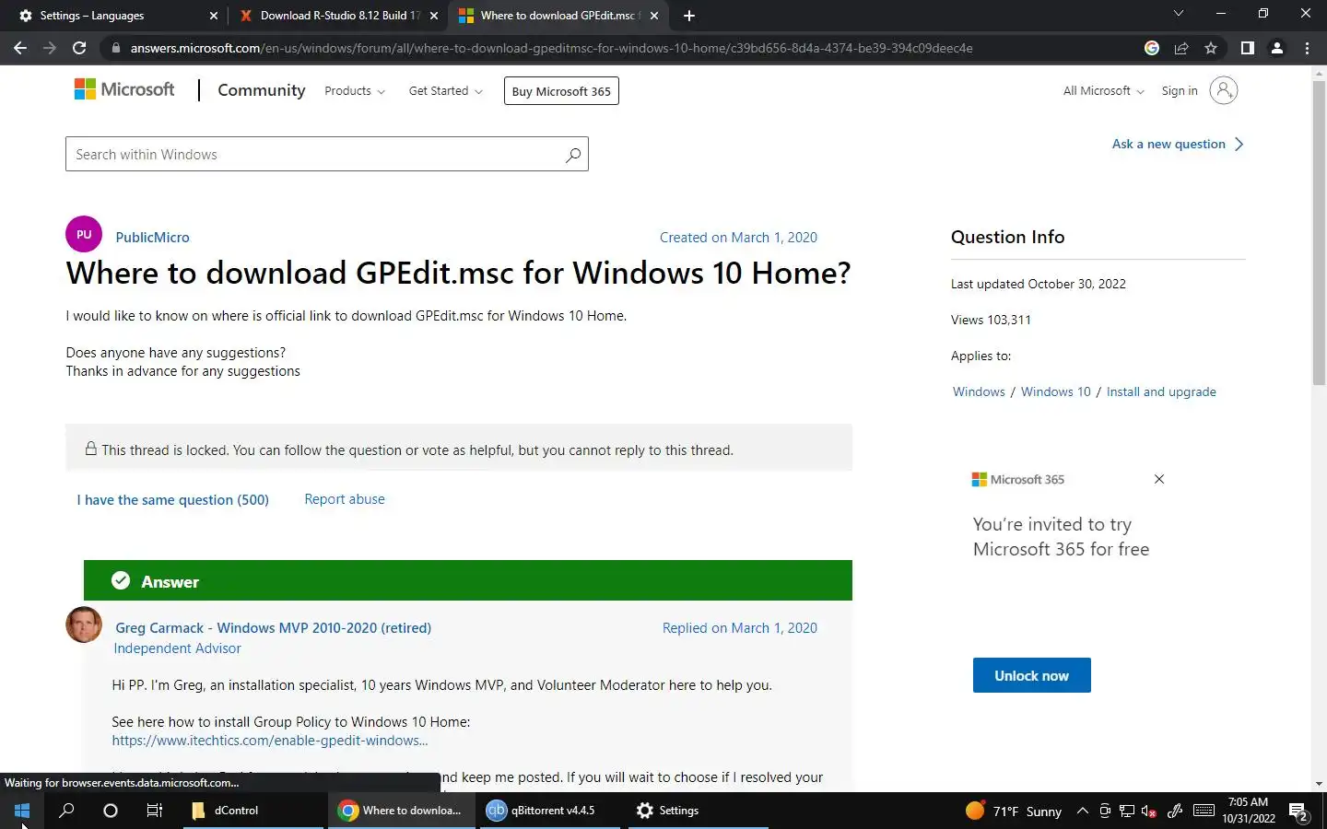Viewport: 1327px width, 829px height.
Task: Open the Chrome three-dot menu
Action: 1307,48
